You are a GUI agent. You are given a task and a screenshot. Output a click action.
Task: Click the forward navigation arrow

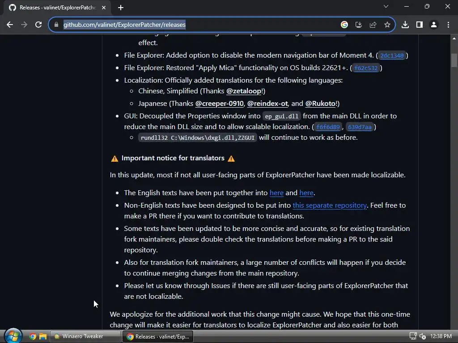coord(24,25)
